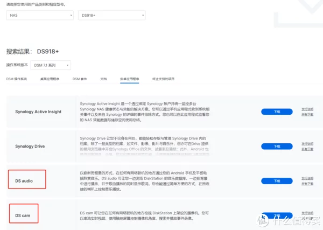
Task: Click 下载 for Synology Drive
Action: [x=277, y=147]
